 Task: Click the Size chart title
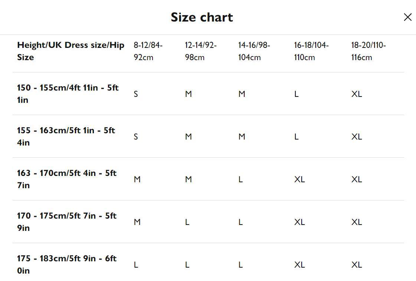202,17
